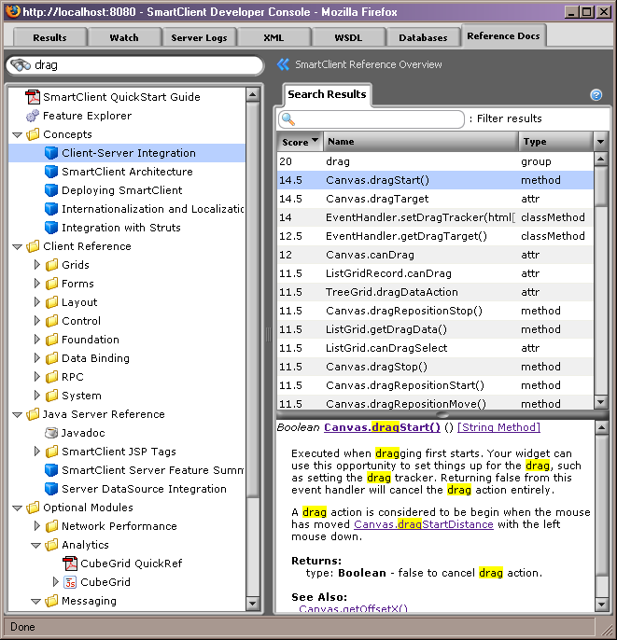The image size is (617, 640).
Task: Open the SmartClient QuickStart Guide PDF icon
Action: (x=33, y=97)
